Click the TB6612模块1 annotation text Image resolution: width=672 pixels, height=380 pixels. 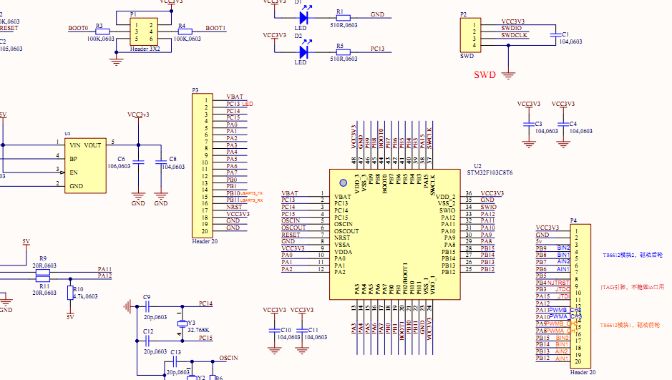coord(630,325)
